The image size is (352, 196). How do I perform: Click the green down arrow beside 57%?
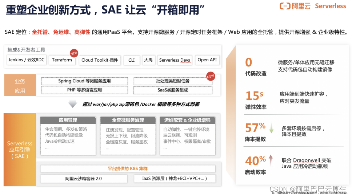[271, 128]
